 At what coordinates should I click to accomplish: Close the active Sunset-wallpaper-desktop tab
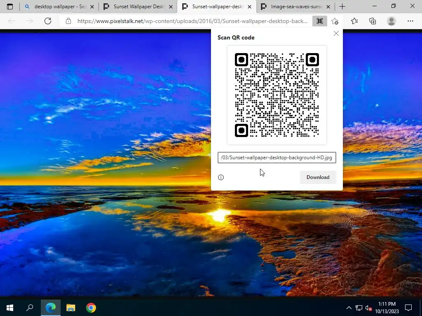point(249,7)
